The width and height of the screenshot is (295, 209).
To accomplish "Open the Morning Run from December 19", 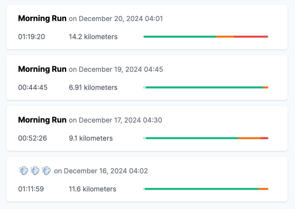I will coord(42,69).
